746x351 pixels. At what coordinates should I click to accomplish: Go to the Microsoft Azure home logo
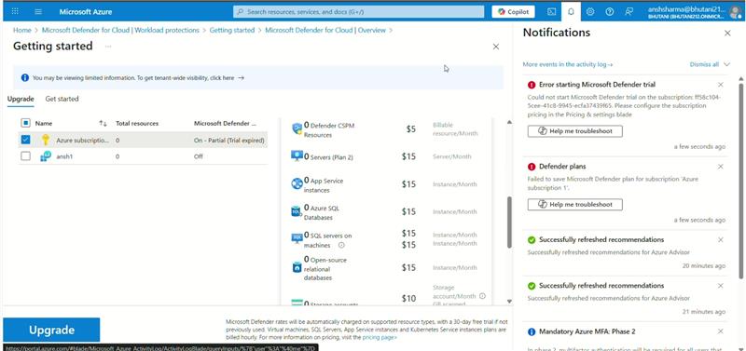pyautogui.click(x=86, y=12)
